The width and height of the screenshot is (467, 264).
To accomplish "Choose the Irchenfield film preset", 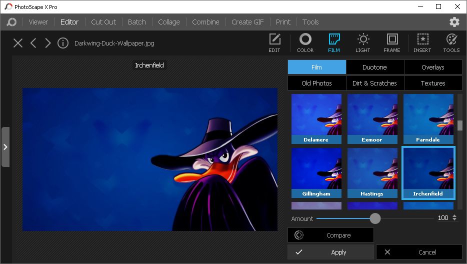I will tap(428, 173).
